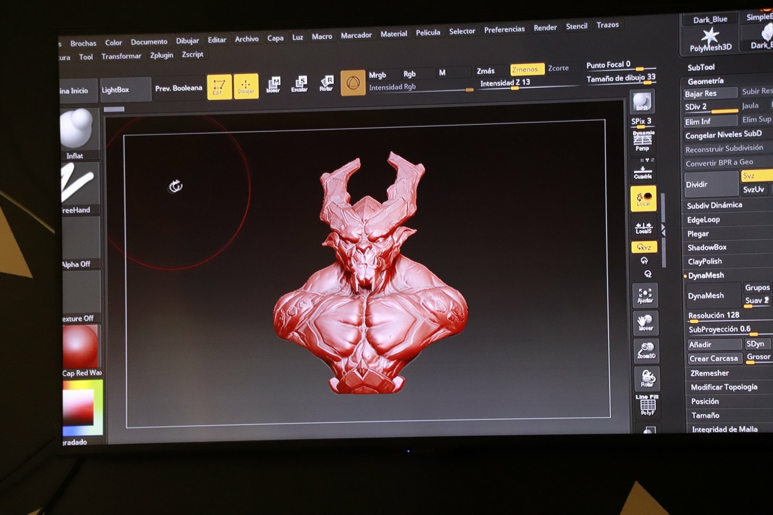The width and height of the screenshot is (773, 515).
Task: Activate the Dibujar draw mode icon
Action: click(246, 86)
